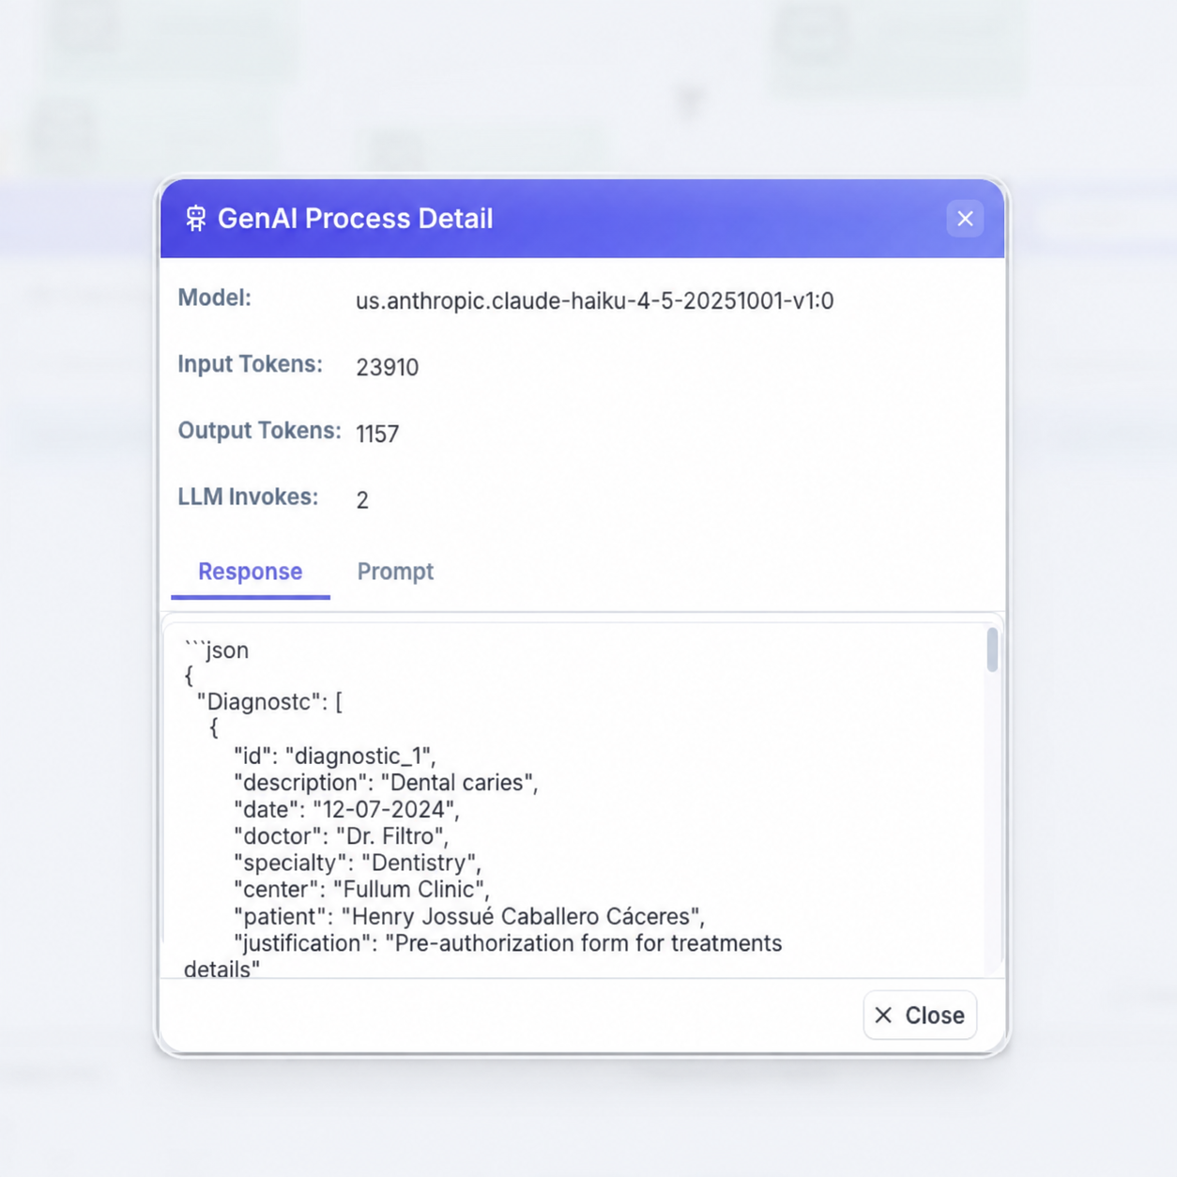Click the LLM Invokes: label
Image resolution: width=1177 pixels, height=1177 pixels.
pos(248,497)
